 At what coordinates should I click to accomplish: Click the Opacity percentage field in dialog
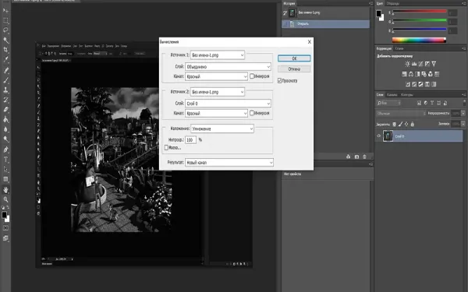click(190, 139)
